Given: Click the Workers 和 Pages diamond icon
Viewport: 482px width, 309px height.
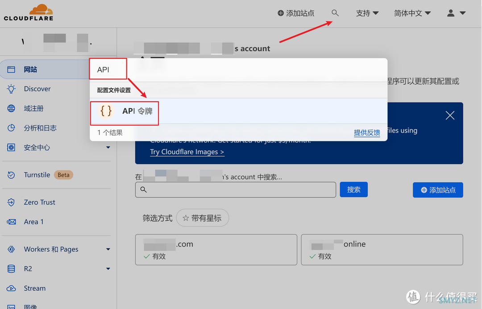Looking at the screenshot, I should pyautogui.click(x=11, y=249).
